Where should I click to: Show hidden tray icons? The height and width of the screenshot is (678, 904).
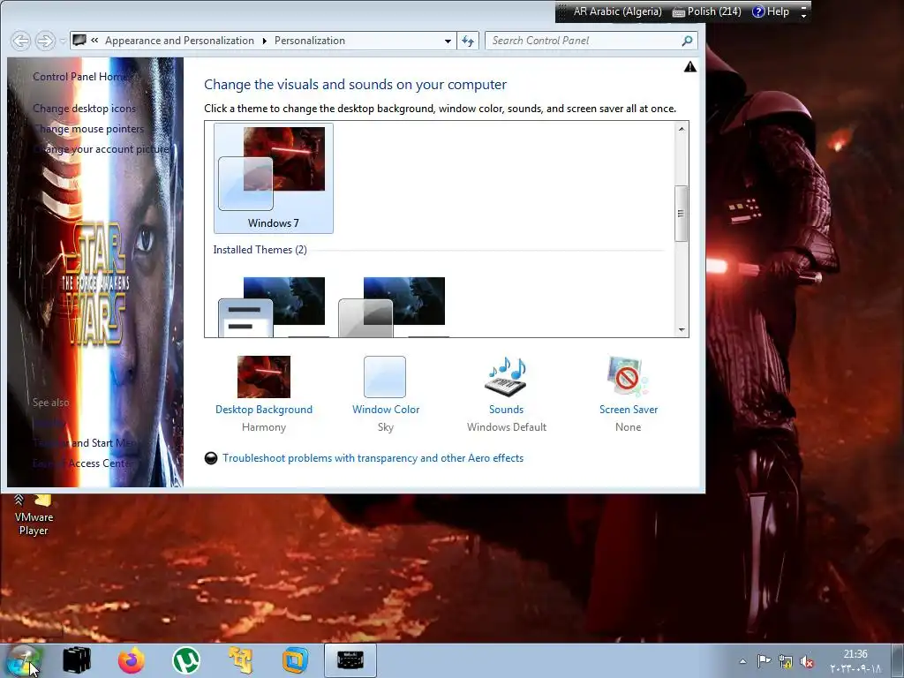click(742, 662)
